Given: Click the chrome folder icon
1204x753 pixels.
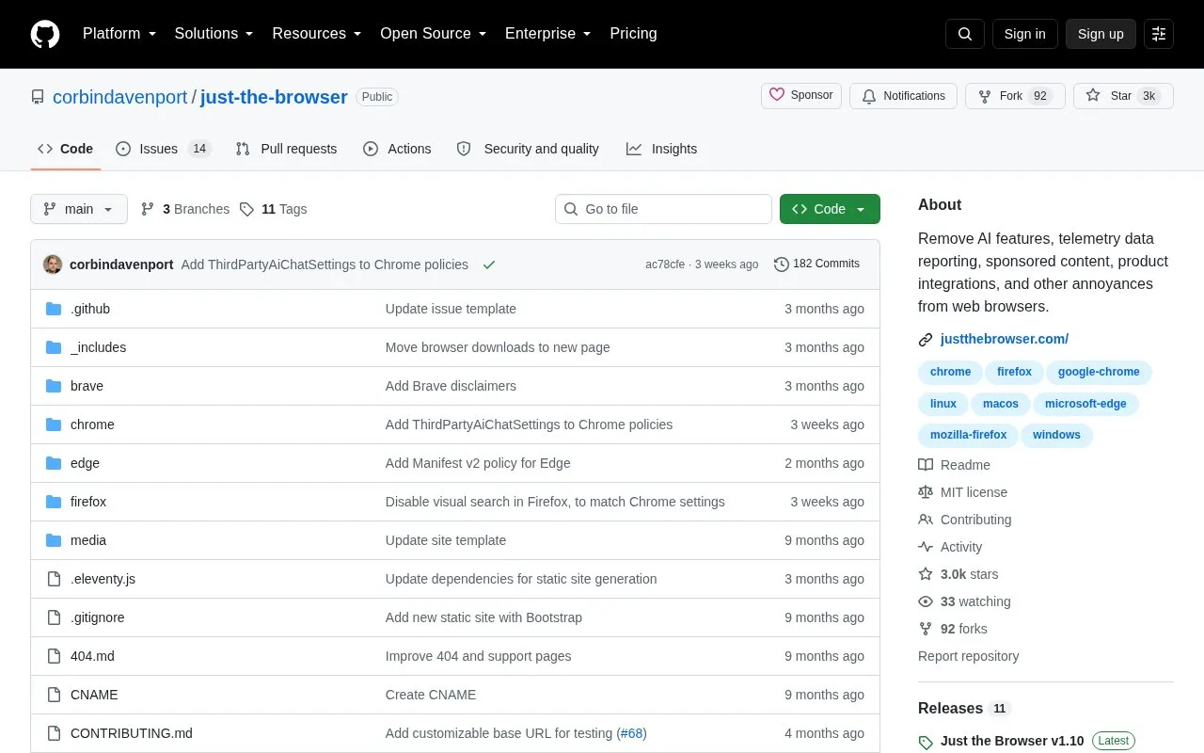Looking at the screenshot, I should 54,425.
